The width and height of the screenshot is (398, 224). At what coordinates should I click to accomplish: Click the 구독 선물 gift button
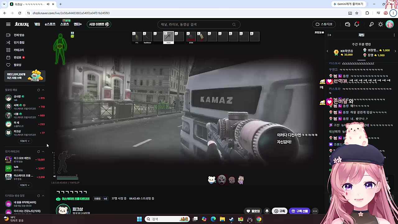coord(299,211)
